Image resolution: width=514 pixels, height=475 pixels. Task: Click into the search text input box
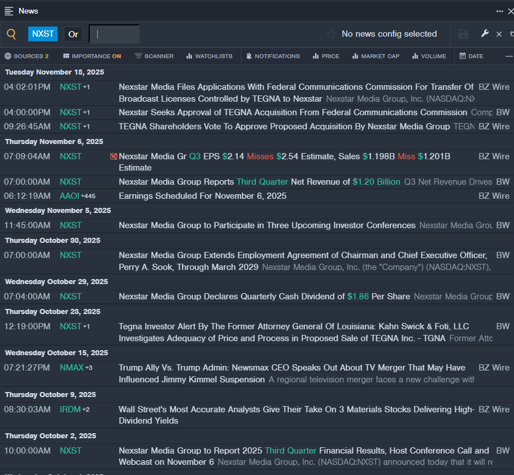coord(115,34)
